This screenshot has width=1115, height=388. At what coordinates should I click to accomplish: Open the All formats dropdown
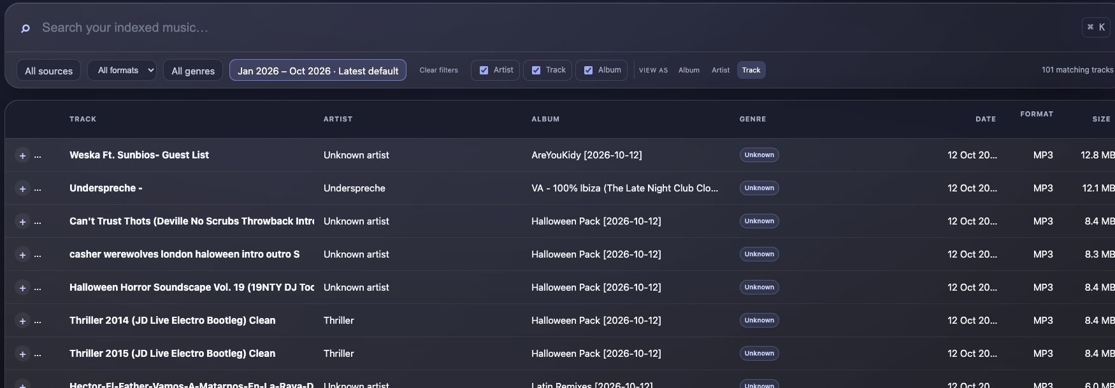tap(122, 70)
